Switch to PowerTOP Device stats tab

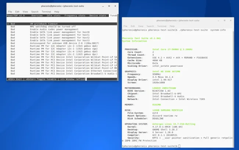tap(98, 15)
